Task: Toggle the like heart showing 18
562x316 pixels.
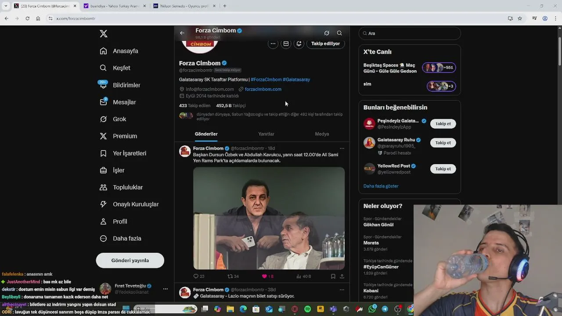Action: [x=267, y=276]
